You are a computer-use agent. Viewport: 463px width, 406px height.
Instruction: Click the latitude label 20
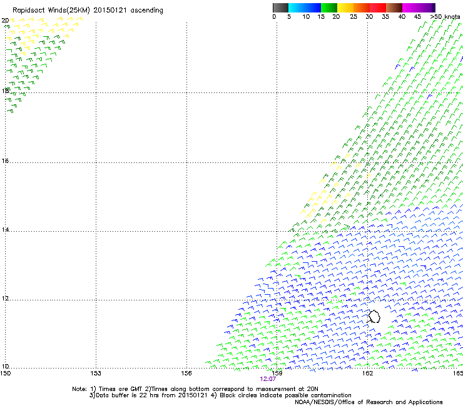(5, 21)
